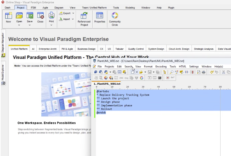Click the yellow undo arrow icon
231x156 pixels.
click(x=212, y=72)
